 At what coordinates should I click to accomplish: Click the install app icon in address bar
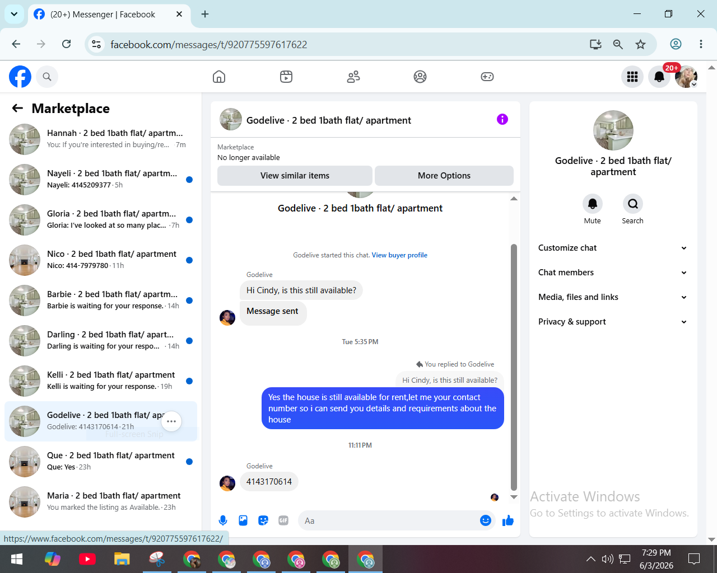[x=595, y=44]
